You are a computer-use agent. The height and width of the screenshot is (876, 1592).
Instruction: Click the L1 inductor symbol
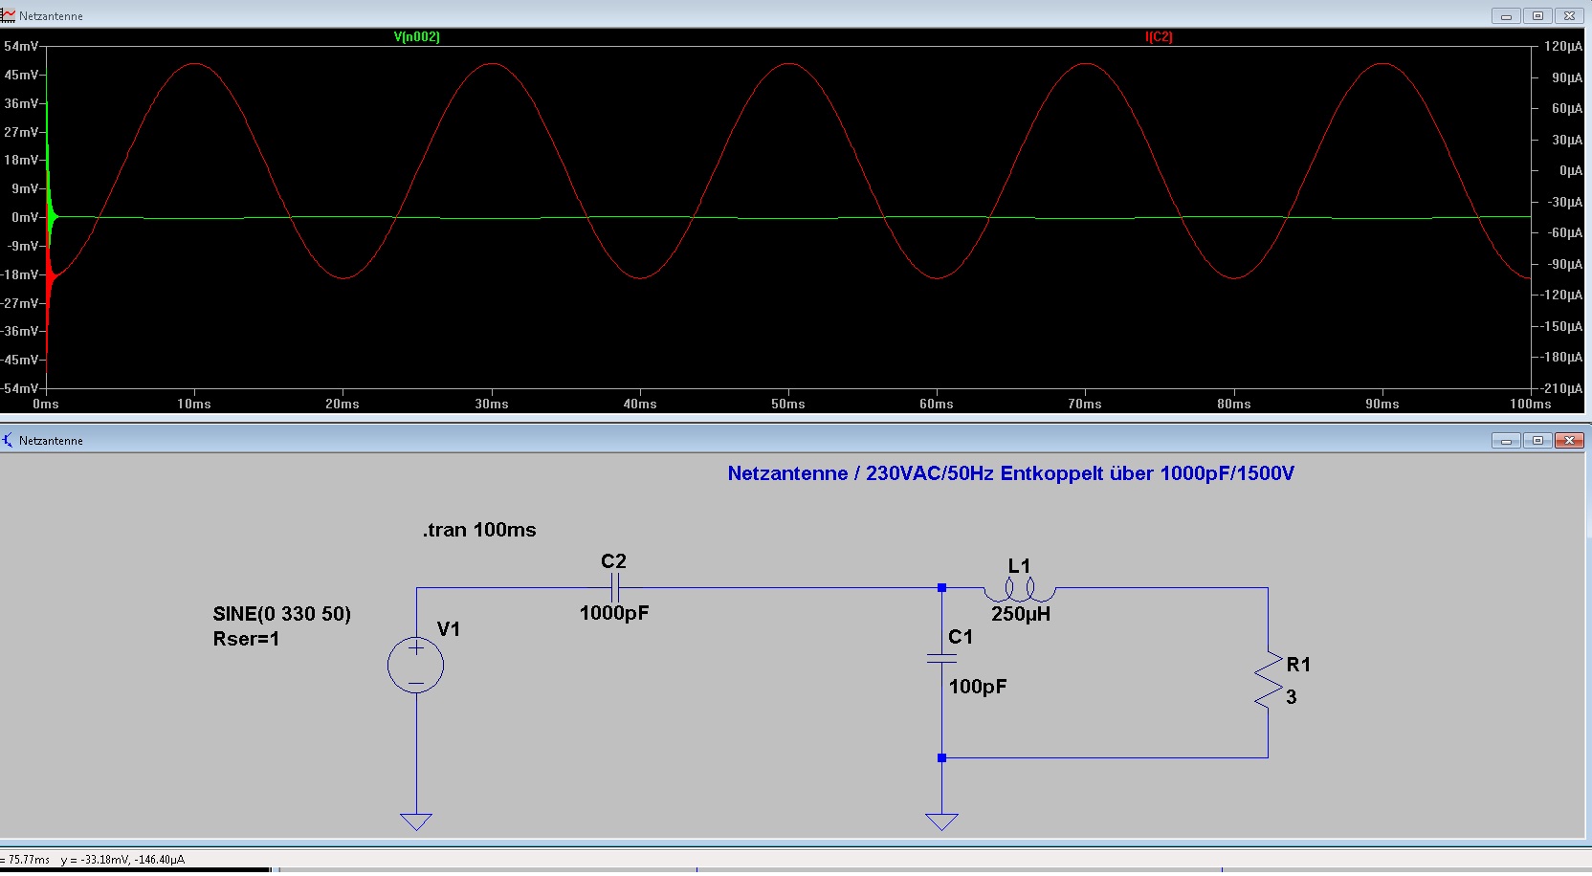[x=1019, y=589]
